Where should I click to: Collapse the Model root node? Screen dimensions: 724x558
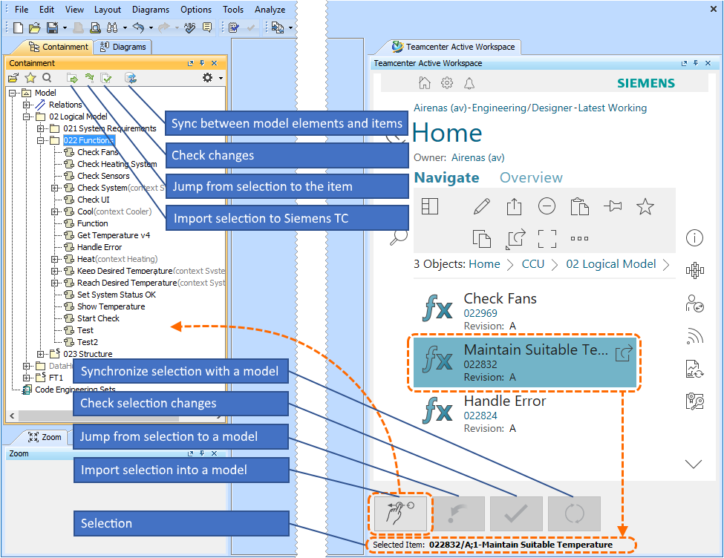click(13, 93)
